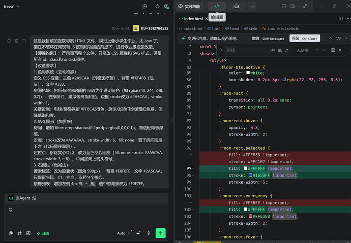Image resolution: width=351 pixels, height=243 pixels.
Task: Insert image attachment icon in chat input
Action: 28,233
